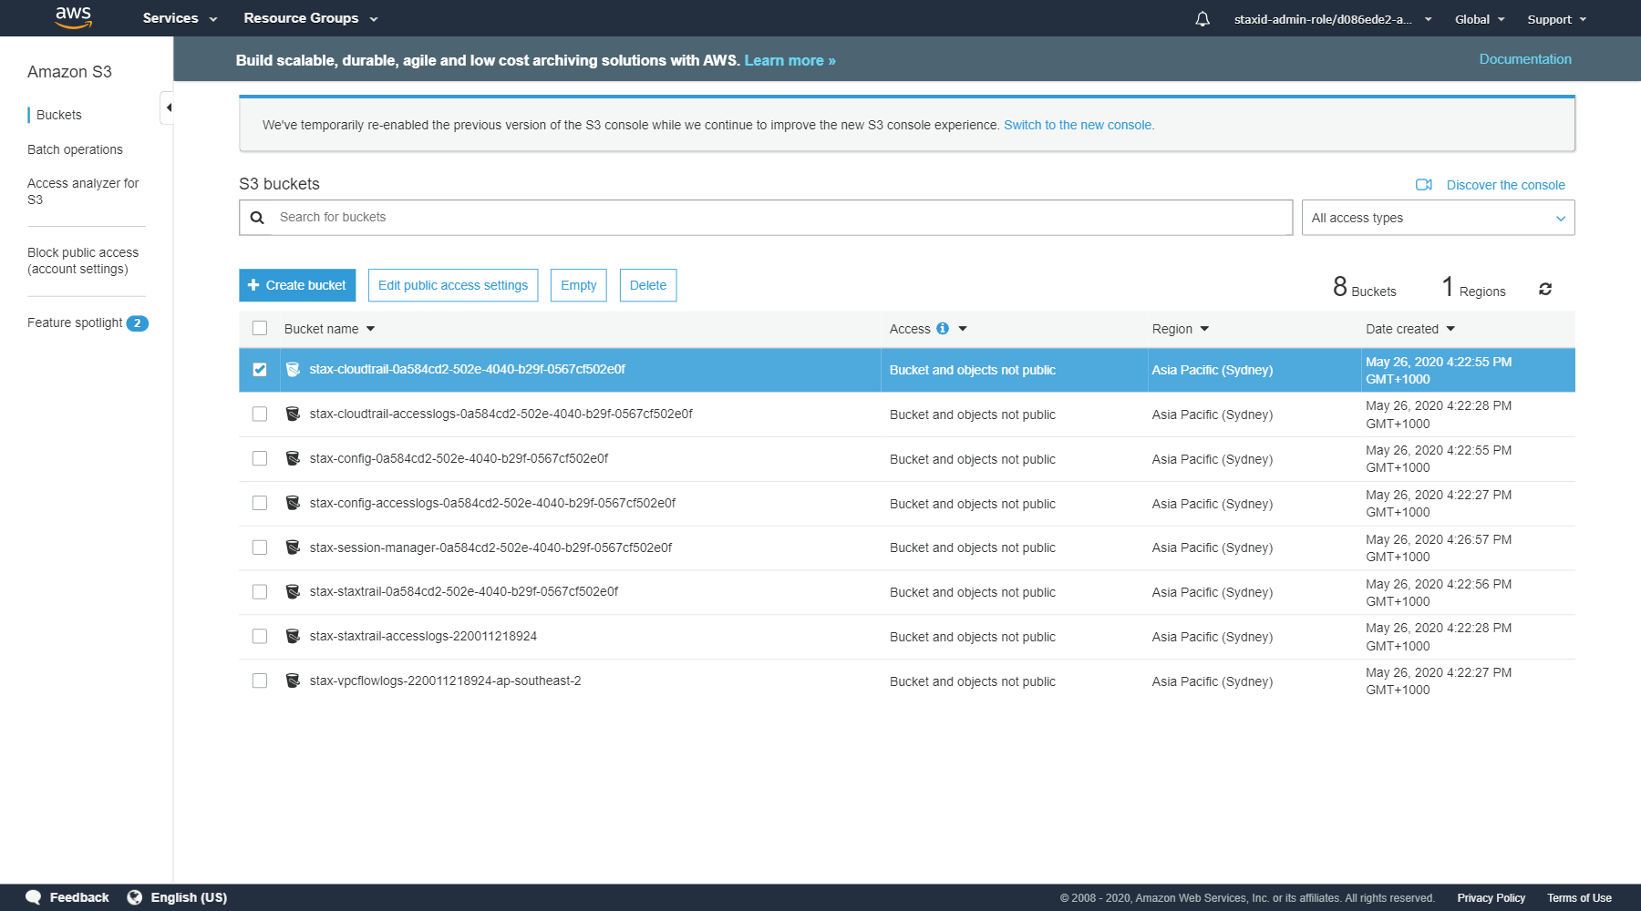Click the language globe icon
The image size is (1641, 911).
pyautogui.click(x=135, y=897)
